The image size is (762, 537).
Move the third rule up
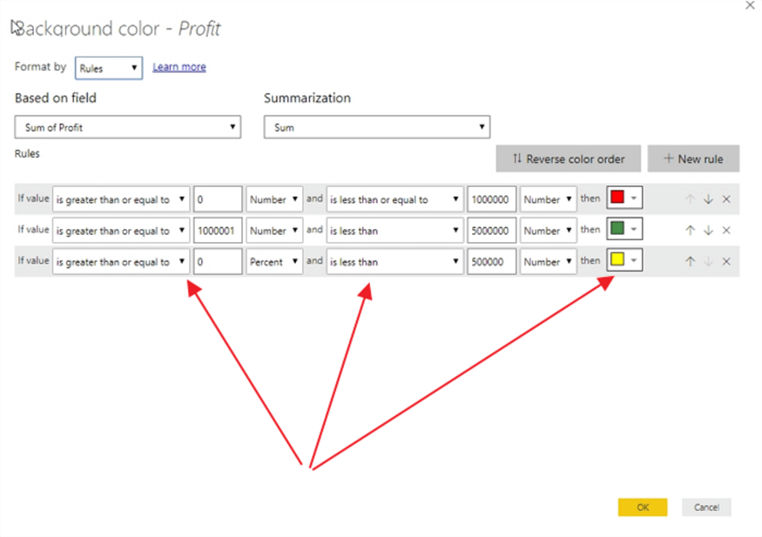click(x=690, y=261)
